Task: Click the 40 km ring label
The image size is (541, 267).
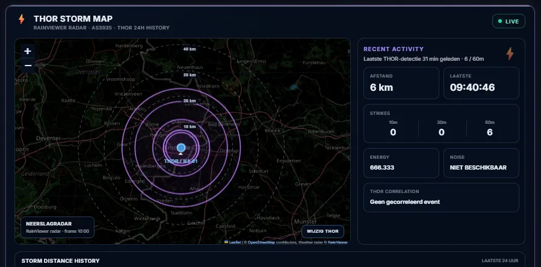Action: 190,49
